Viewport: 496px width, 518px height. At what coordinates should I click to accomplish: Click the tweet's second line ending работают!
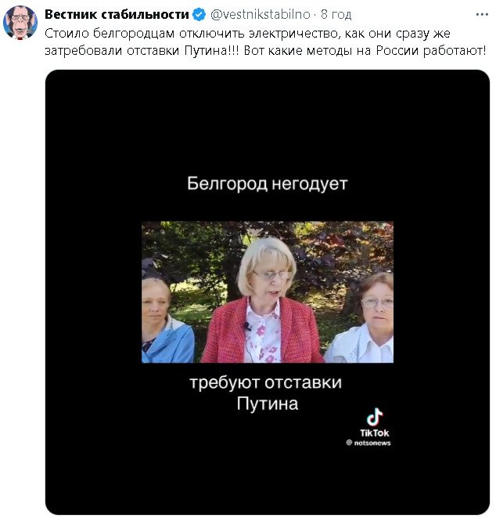pyautogui.click(x=265, y=50)
